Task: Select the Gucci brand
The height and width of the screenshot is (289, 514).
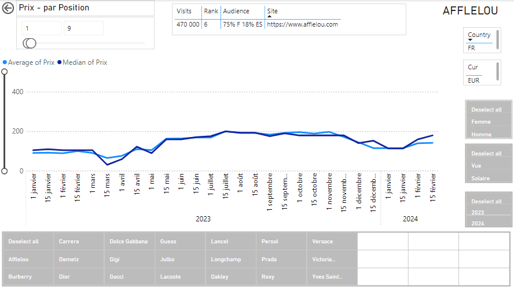Action: 129,276
